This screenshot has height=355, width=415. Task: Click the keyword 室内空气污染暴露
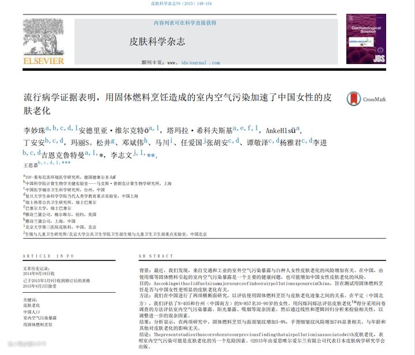tap(40, 318)
